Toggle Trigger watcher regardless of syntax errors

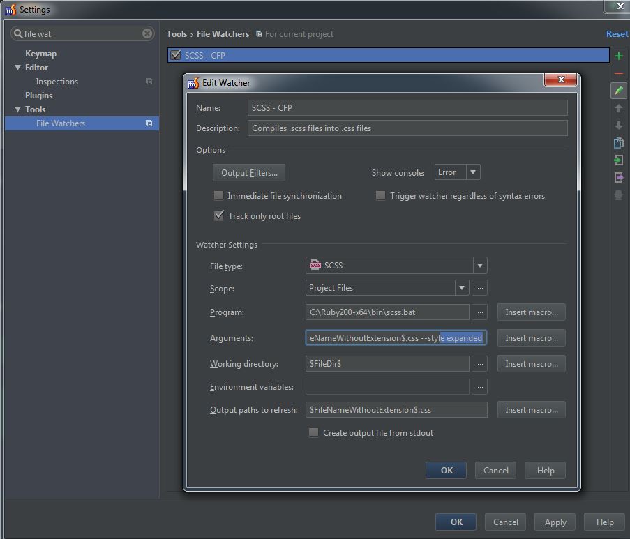pyautogui.click(x=381, y=196)
